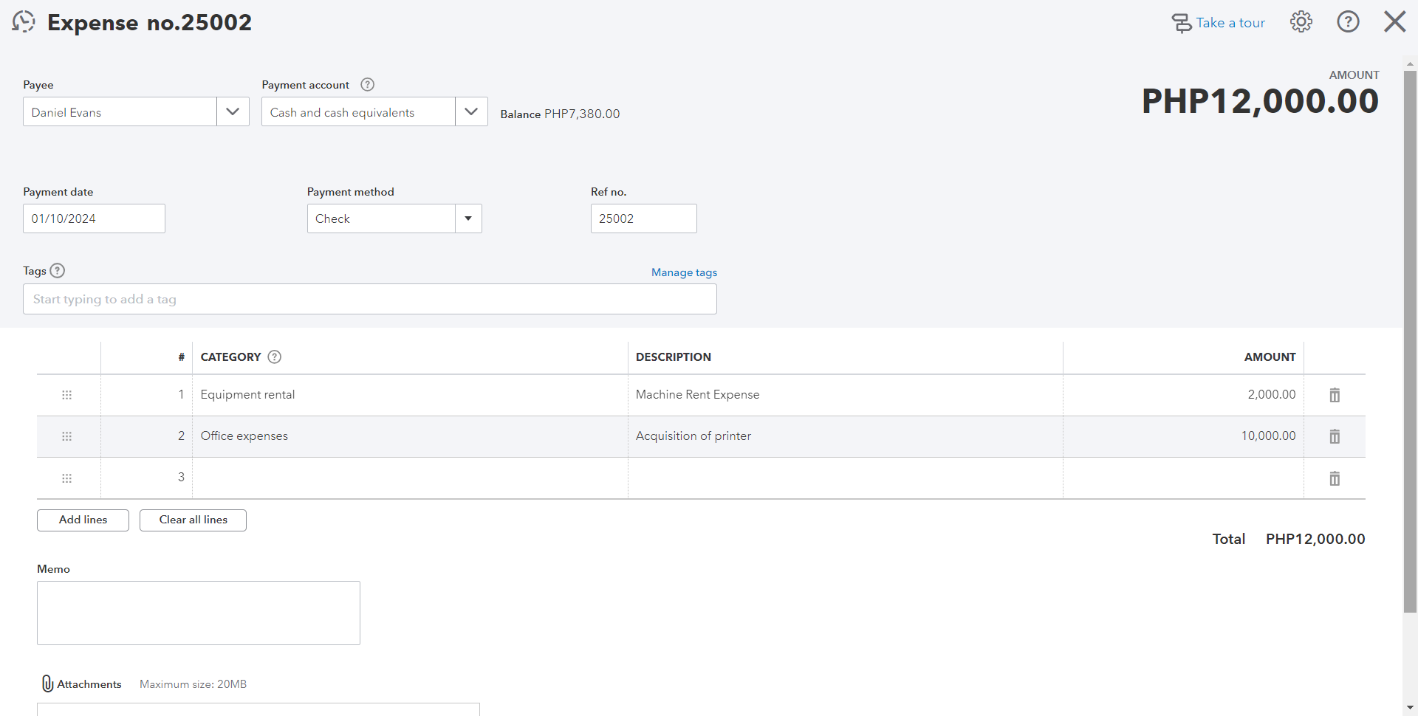This screenshot has height=716, width=1418.
Task: Delete the Equipment rental line
Action: tap(1335, 395)
